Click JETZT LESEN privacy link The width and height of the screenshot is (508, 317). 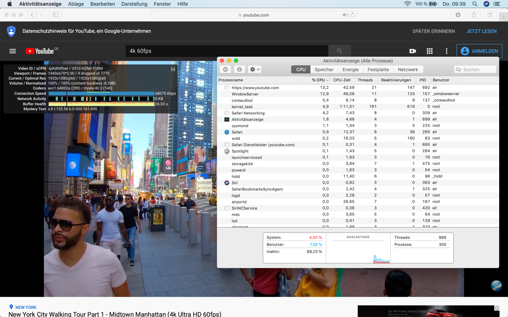(481, 31)
